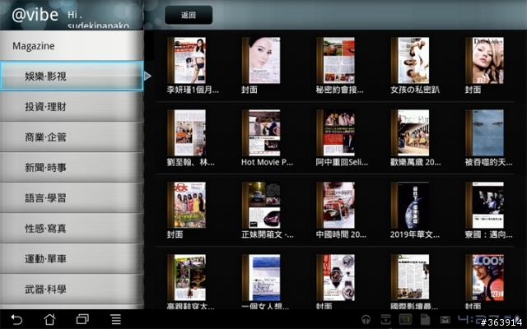This screenshot has height=329, width=527.
Task: Tap the system clock in status bar
Action: (x=487, y=319)
